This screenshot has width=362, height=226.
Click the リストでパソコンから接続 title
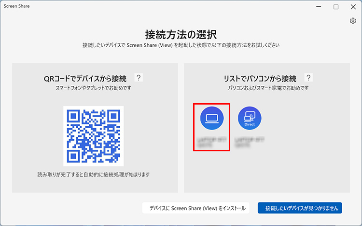(260, 79)
